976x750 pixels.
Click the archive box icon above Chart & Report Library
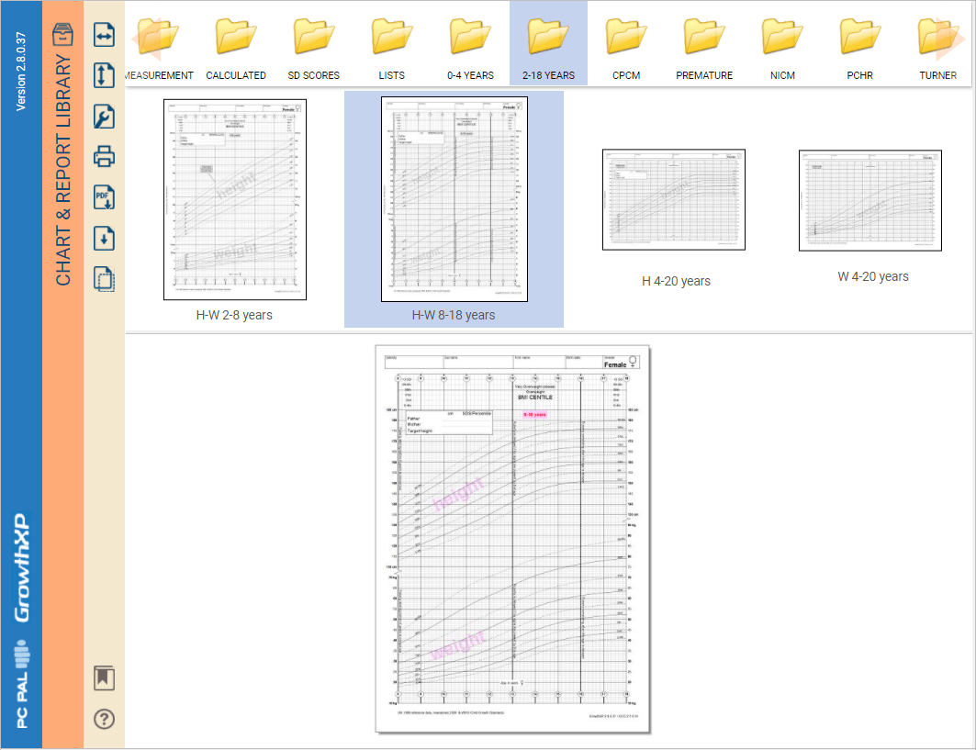pyautogui.click(x=62, y=35)
